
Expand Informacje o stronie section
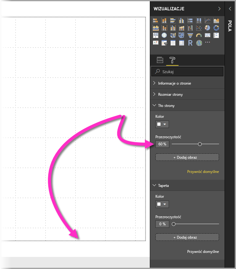(x=187, y=83)
